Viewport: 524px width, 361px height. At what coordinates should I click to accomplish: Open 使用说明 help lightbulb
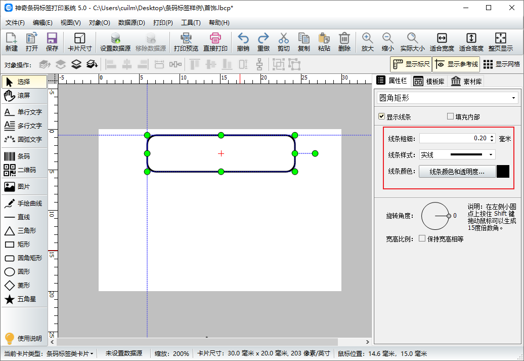tap(24, 339)
